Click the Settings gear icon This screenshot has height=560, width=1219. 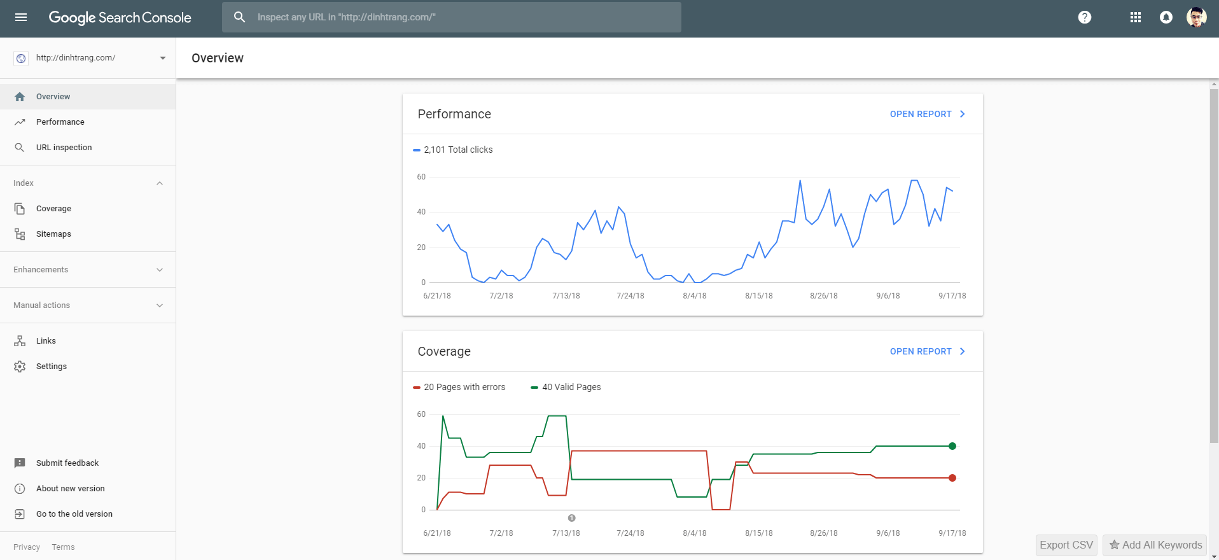point(20,367)
